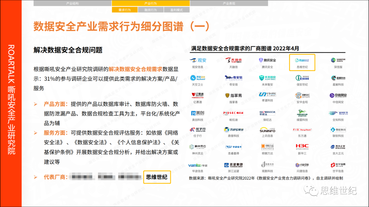Click the heading 解决数据安全合规问题

tap(68, 50)
